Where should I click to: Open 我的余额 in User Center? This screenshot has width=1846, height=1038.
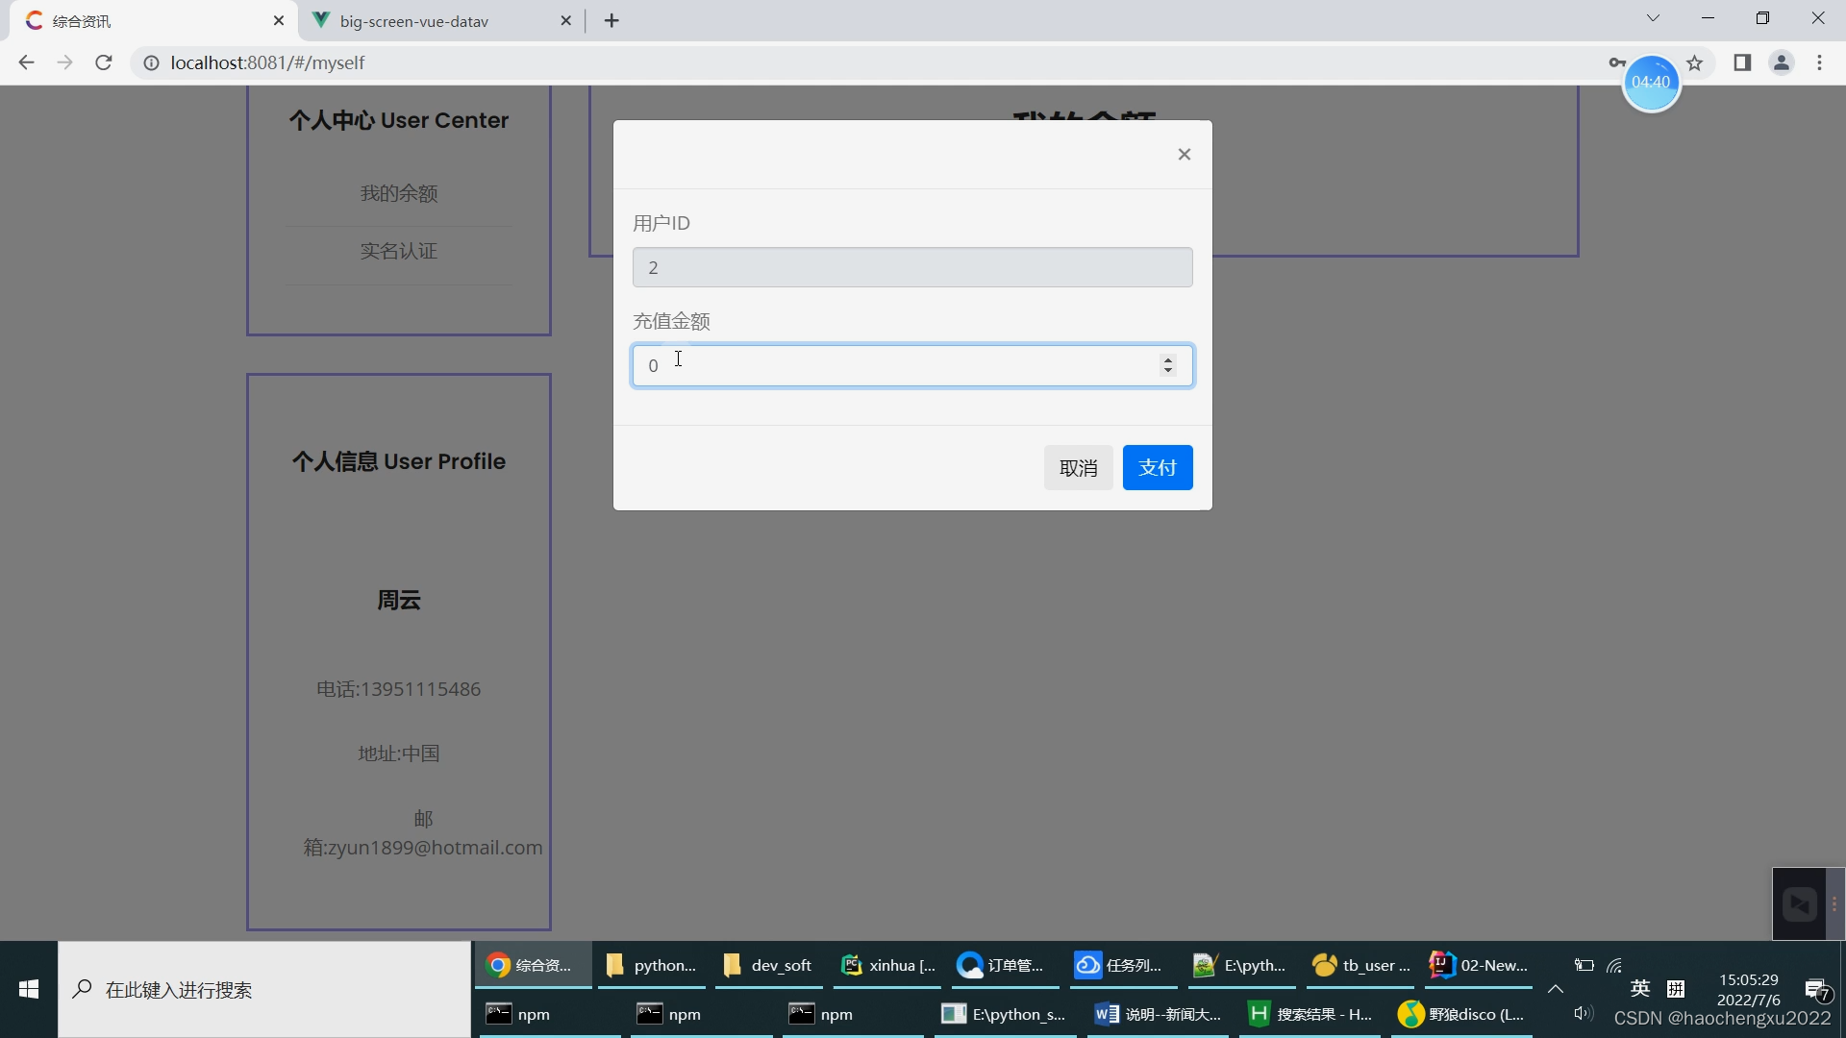point(399,193)
